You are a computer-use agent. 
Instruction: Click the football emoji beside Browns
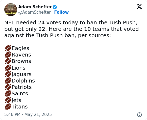pos(8,61)
